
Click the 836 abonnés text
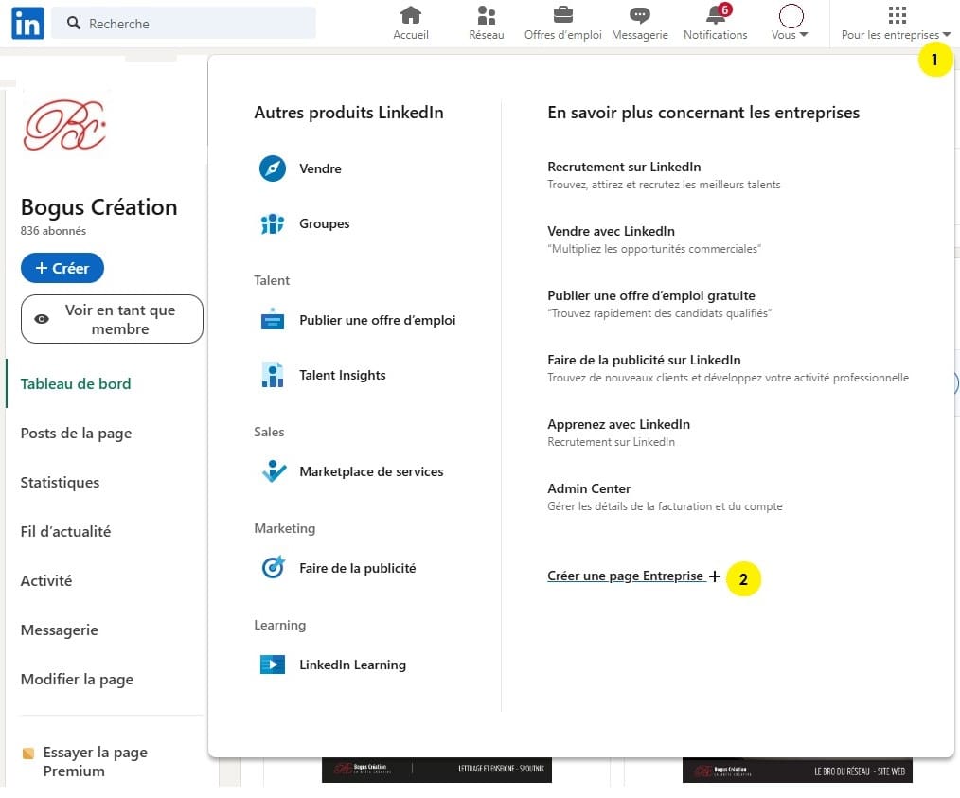[x=53, y=231]
